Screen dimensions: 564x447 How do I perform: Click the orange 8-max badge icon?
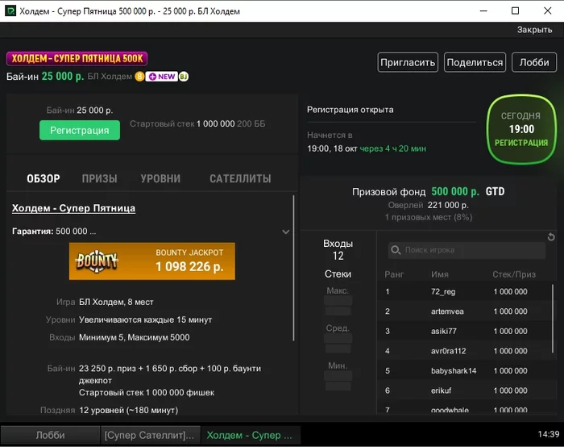[139, 77]
